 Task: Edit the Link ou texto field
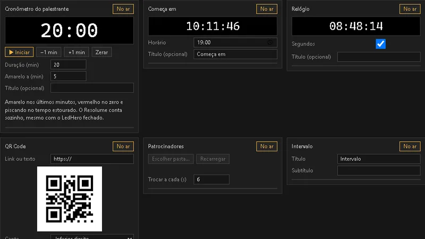(92, 159)
